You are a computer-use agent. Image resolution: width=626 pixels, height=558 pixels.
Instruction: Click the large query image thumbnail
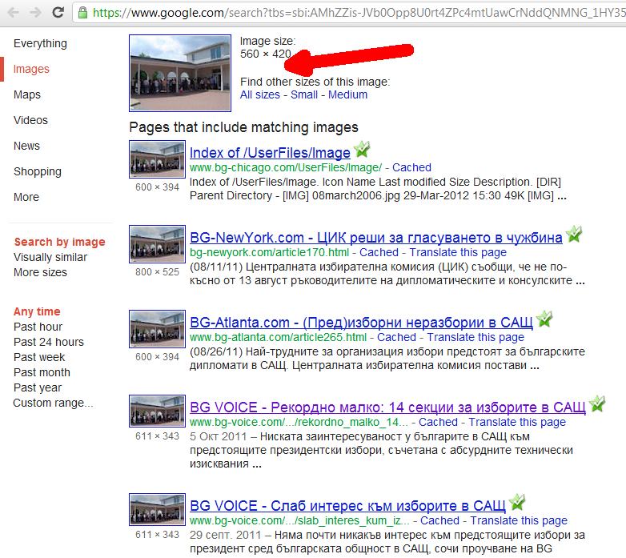[179, 72]
